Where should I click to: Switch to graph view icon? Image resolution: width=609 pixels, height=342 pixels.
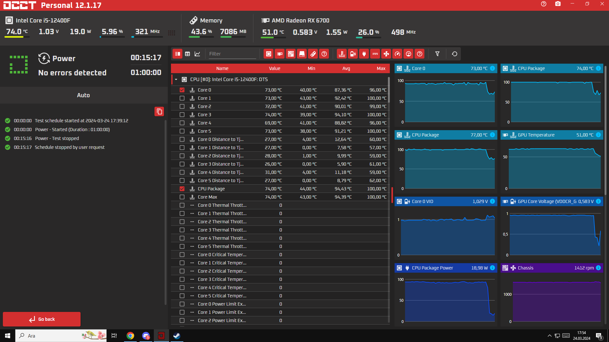coord(197,54)
